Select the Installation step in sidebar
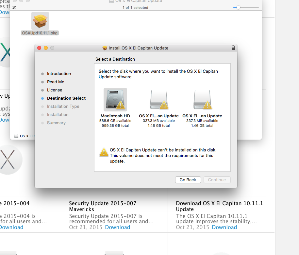 [58, 115]
